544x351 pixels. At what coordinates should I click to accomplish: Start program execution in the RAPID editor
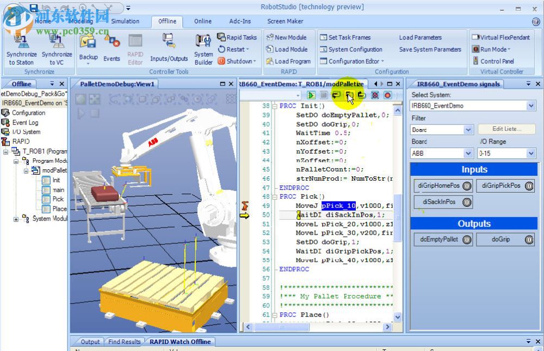point(311,95)
